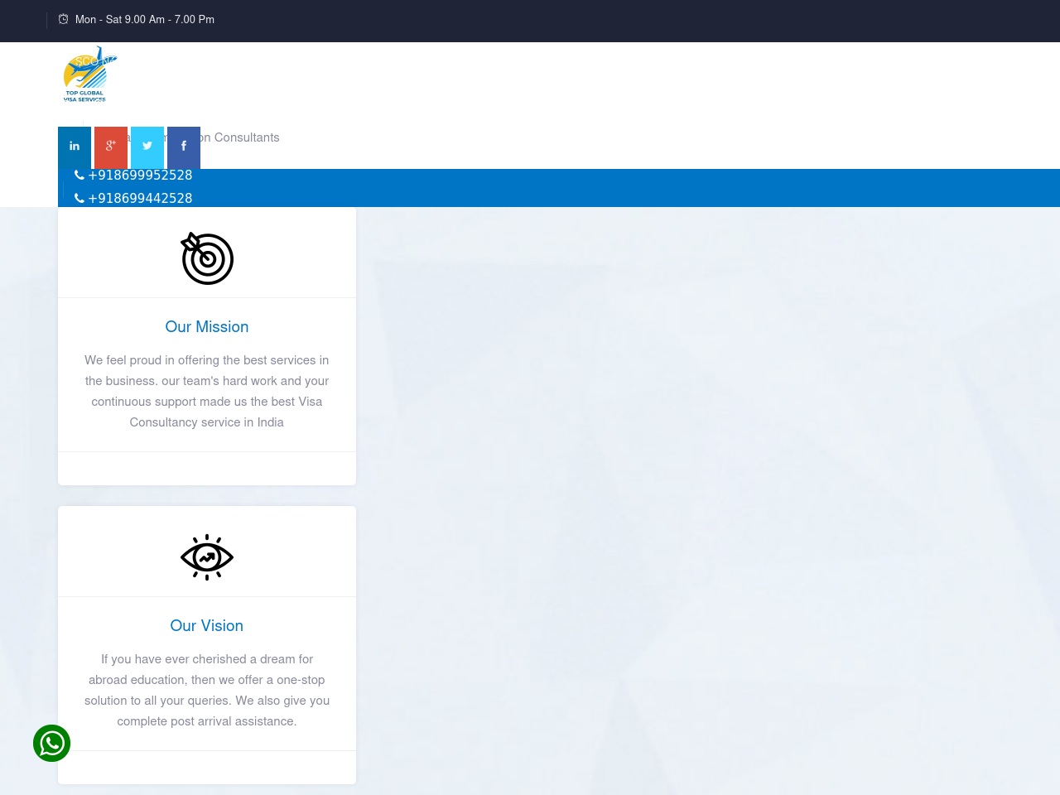Click the Our Mission heading
Viewport: 1060px width, 795px height.
pos(207,326)
